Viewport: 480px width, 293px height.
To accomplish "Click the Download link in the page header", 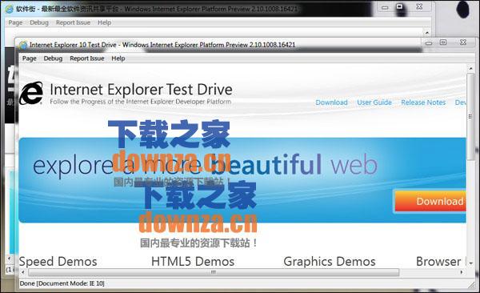I will [x=331, y=102].
